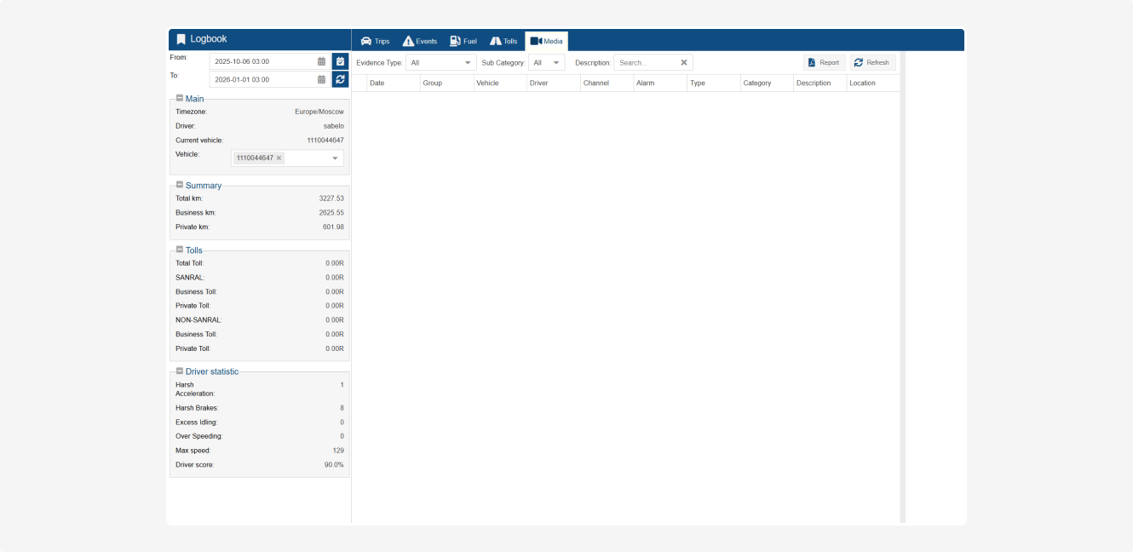Collapse the Tolls section
This screenshot has width=1133, height=552.
tap(180, 250)
